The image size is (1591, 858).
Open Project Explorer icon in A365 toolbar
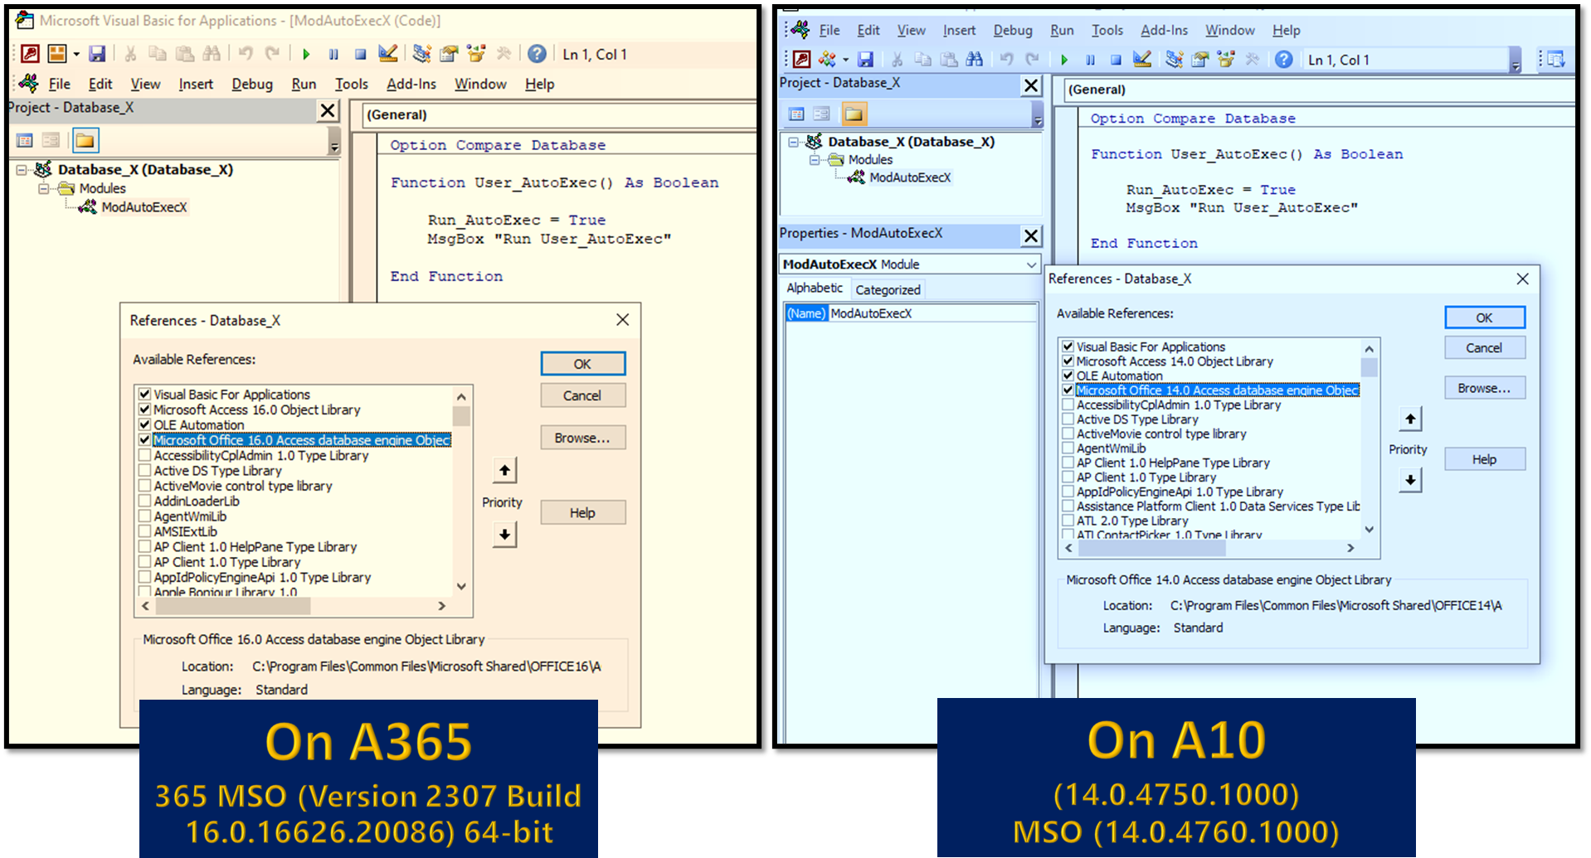(x=422, y=54)
